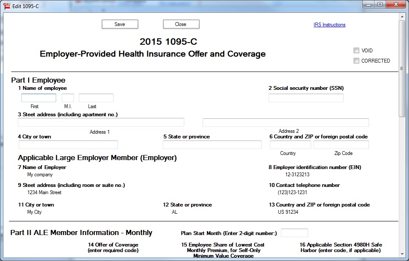Enable the VOID checkbox
409x261 pixels.
[x=356, y=50]
